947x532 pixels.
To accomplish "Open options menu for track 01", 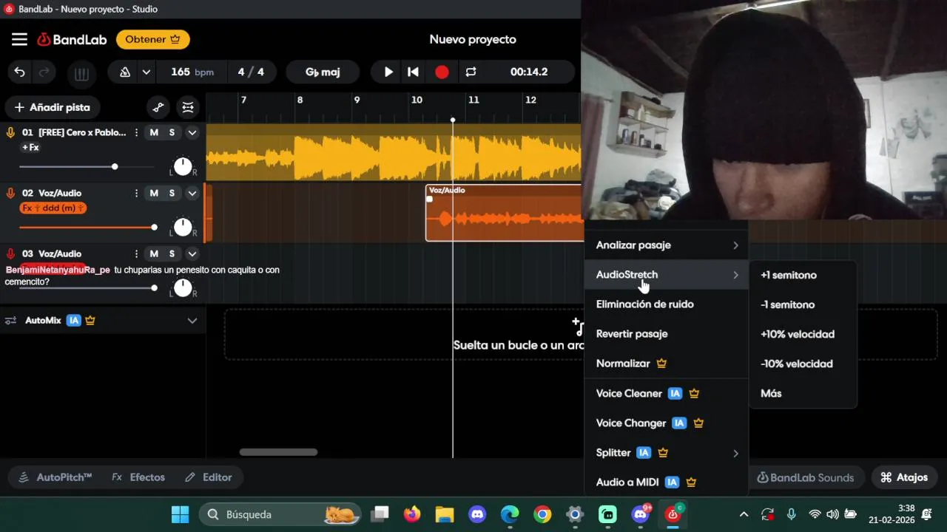I will tap(136, 132).
